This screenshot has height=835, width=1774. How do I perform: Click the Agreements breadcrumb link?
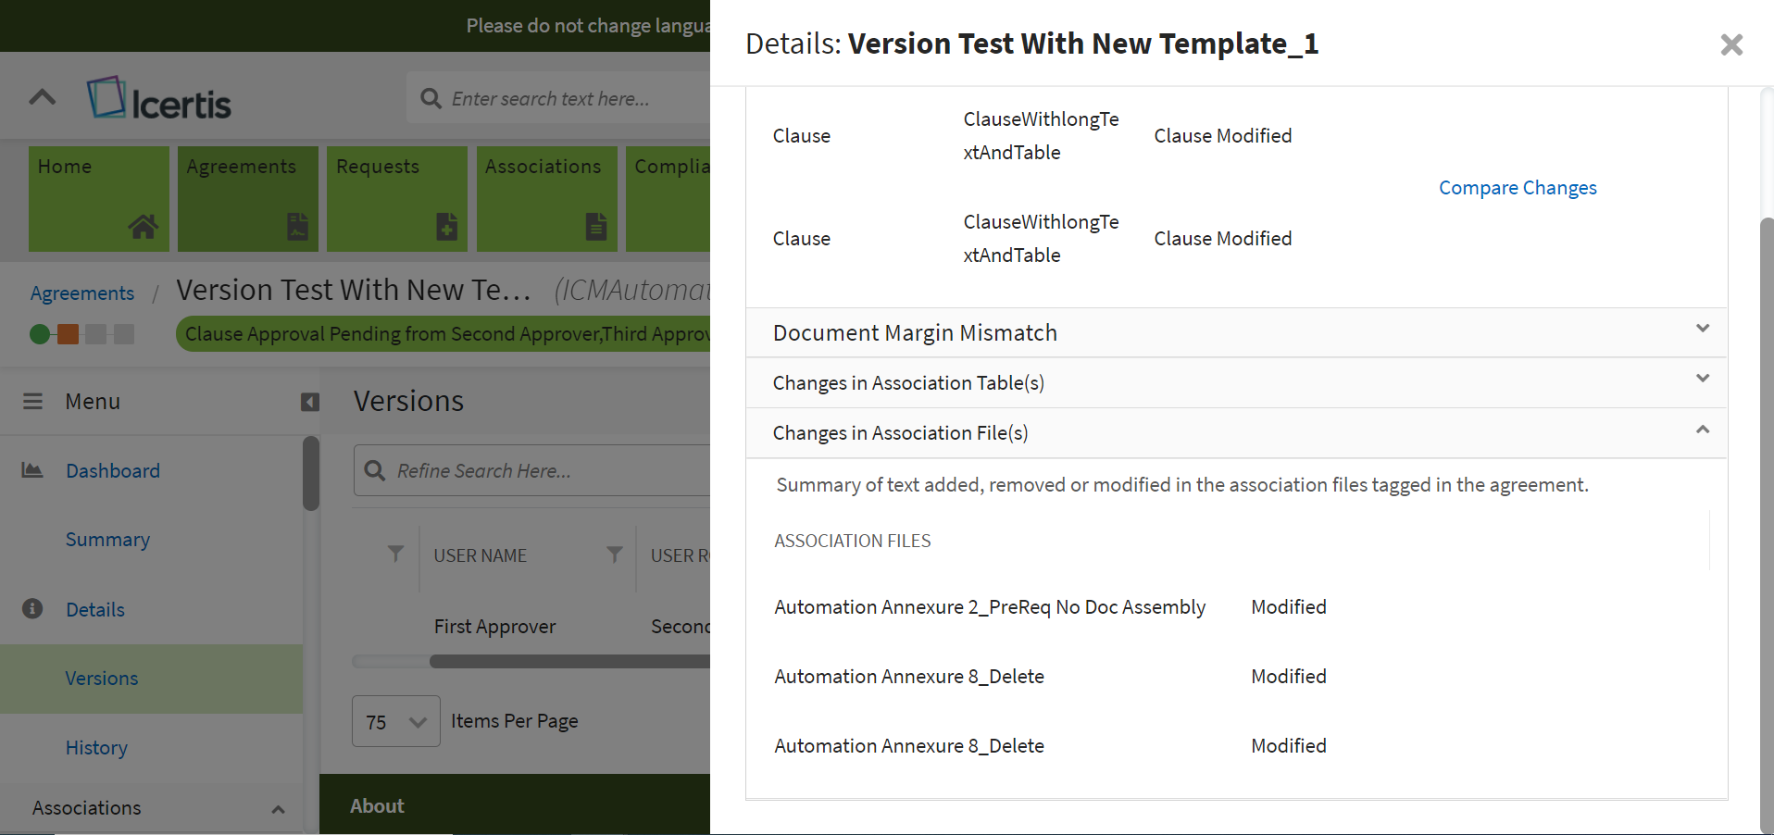(x=82, y=293)
